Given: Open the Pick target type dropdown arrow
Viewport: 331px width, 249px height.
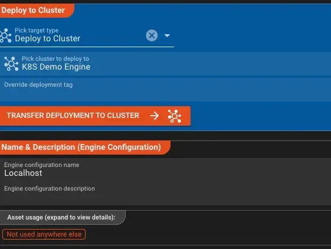Looking at the screenshot, I should pyautogui.click(x=167, y=35).
